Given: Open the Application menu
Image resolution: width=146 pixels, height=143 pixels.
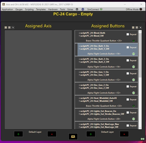Looking at the screenshot, I should pos(7,9).
